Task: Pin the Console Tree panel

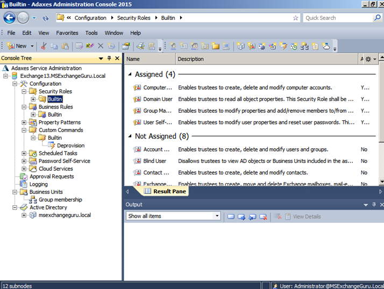Action: pos(109,58)
